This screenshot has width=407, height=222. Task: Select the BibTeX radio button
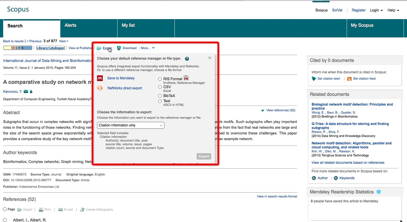point(160,96)
